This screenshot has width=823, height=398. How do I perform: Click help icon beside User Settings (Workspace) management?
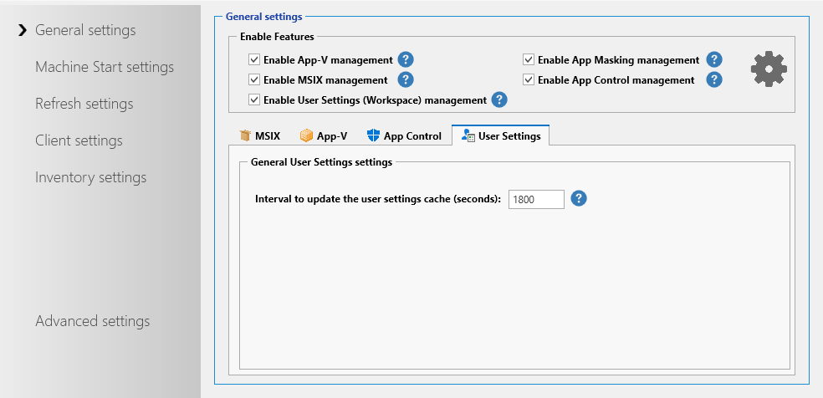pos(499,99)
